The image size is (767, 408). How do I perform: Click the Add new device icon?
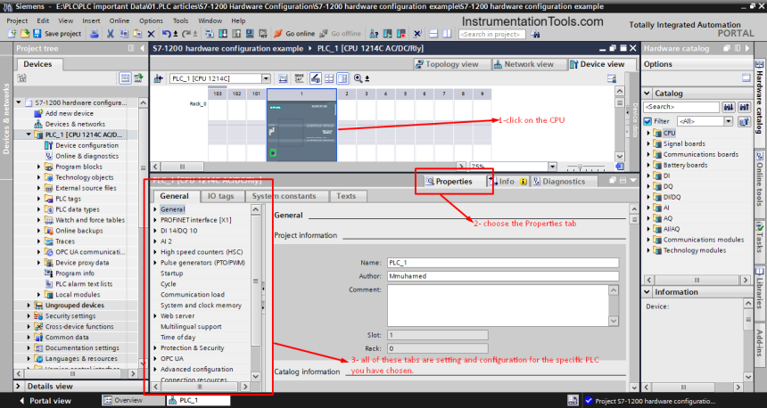coord(38,113)
